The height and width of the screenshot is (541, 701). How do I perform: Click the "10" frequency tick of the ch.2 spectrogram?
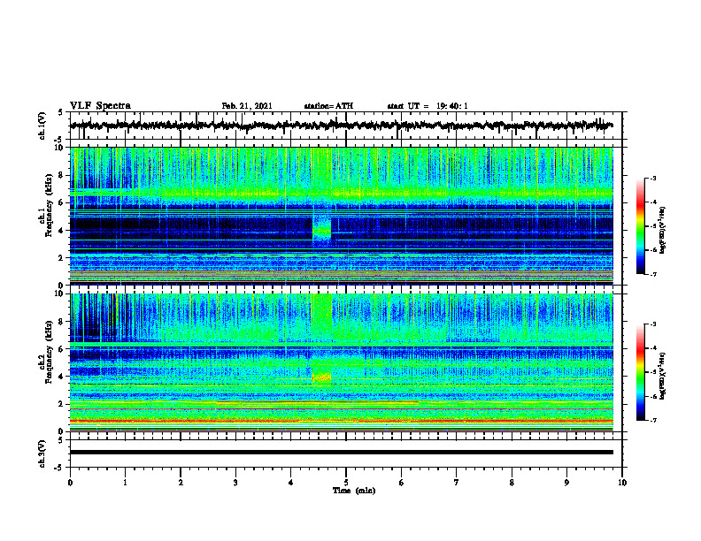(x=61, y=294)
